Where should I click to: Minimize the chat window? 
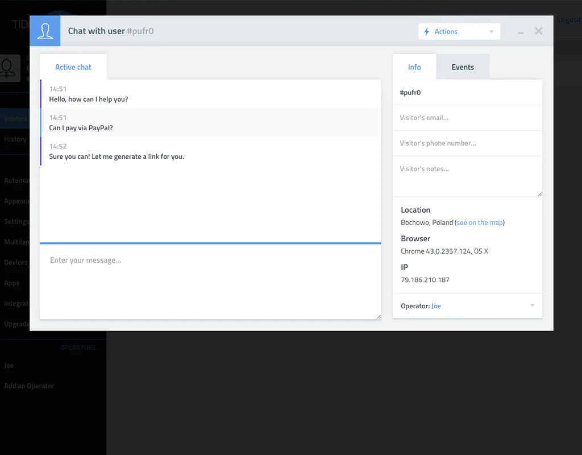click(x=521, y=32)
